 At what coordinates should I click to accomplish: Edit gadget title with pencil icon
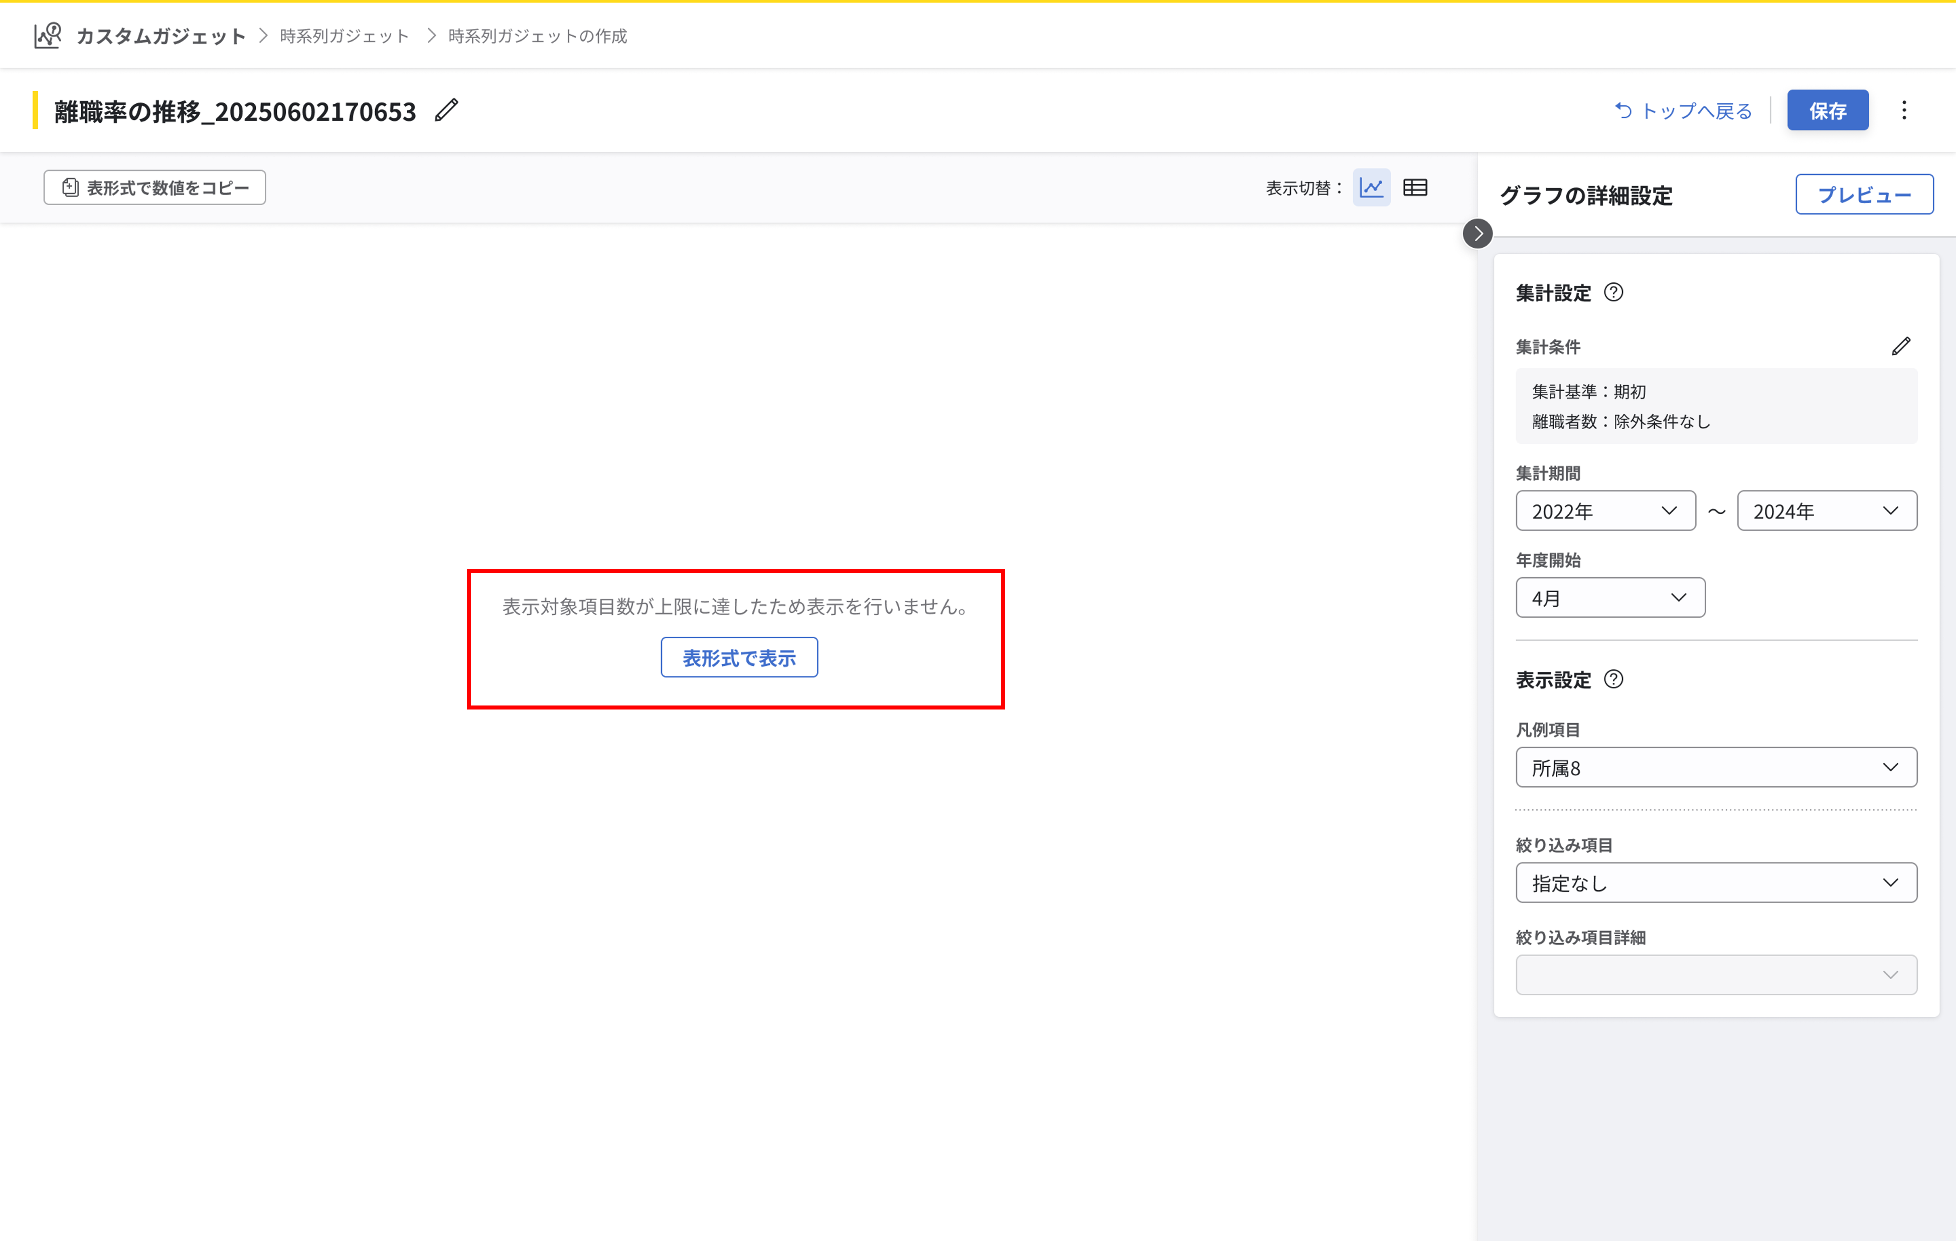point(447,110)
